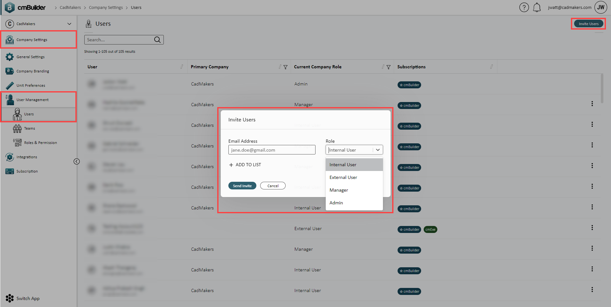Click the jwatt@cadmakers.com account email
The image size is (611, 307).
570,7
